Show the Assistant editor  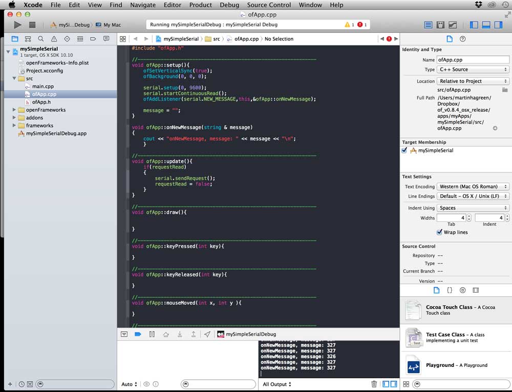coord(440,25)
